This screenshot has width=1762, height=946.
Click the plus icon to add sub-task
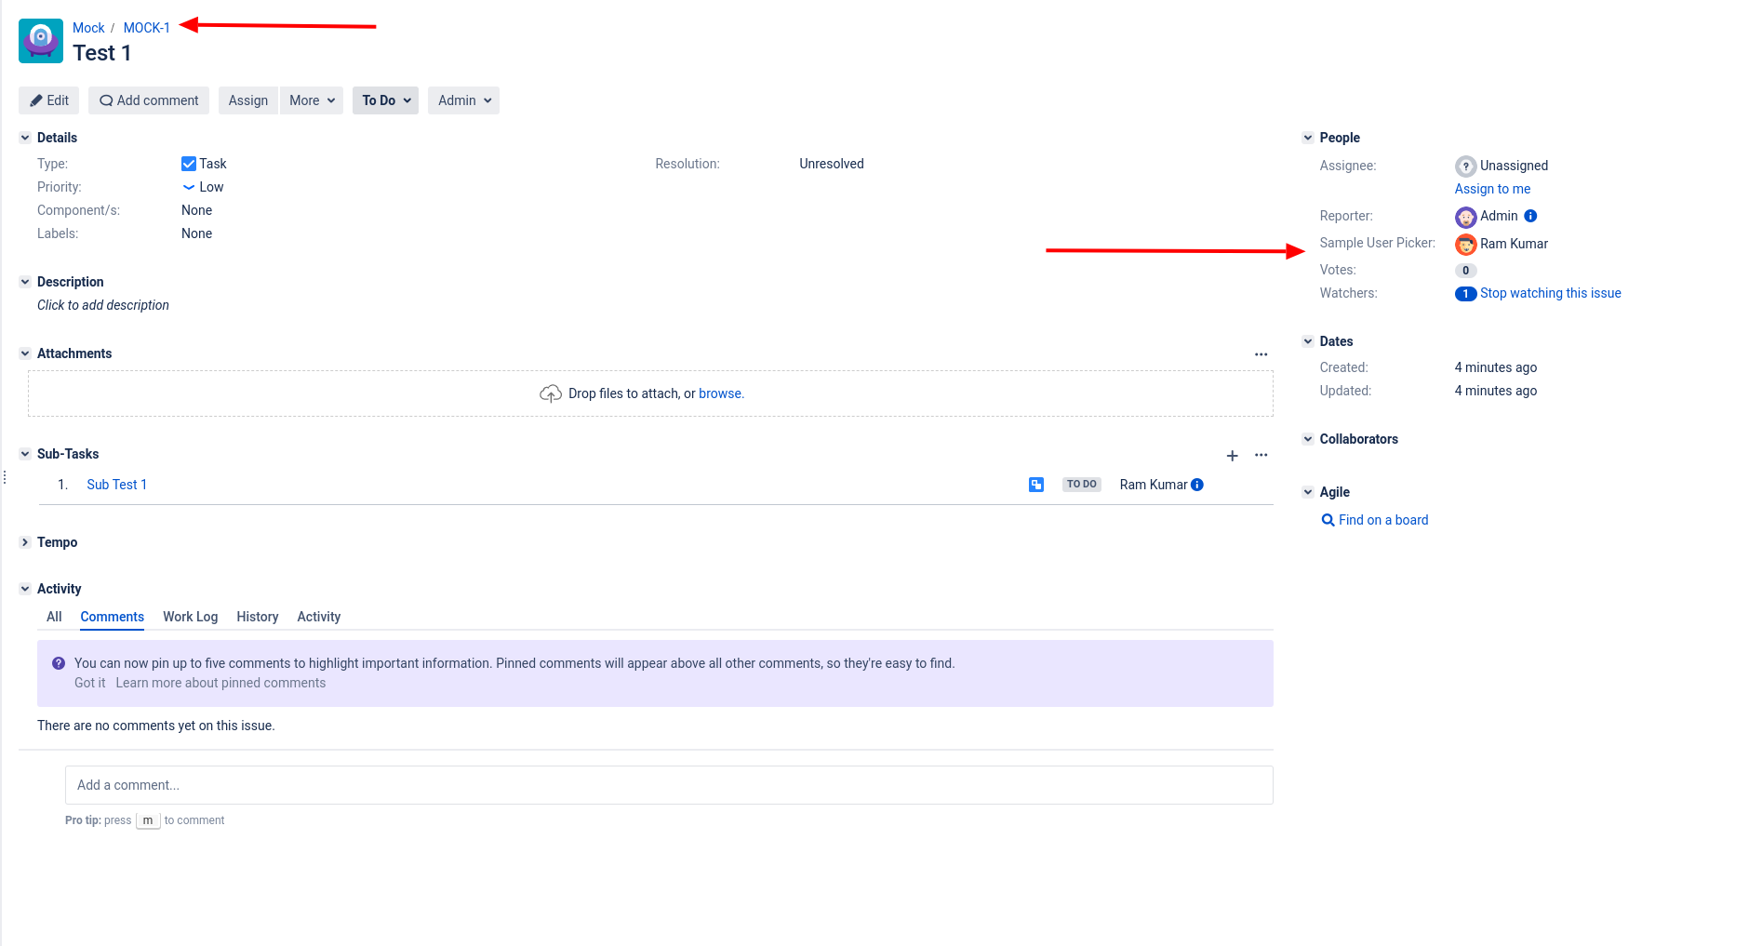tap(1232, 456)
